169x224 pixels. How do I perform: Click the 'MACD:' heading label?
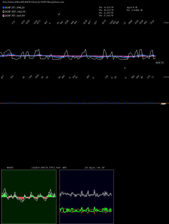point(10,168)
